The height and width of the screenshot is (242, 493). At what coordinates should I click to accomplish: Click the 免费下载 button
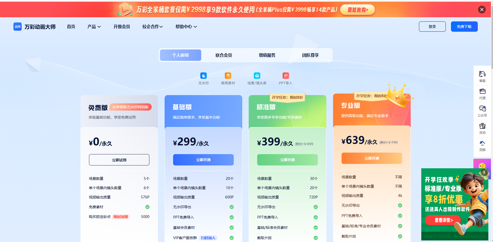tap(464, 27)
